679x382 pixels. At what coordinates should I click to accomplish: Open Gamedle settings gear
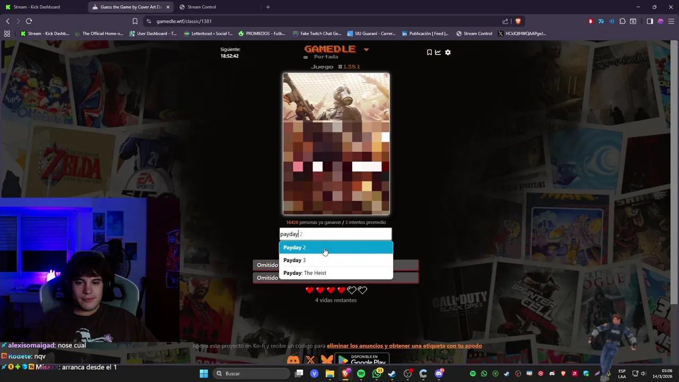pyautogui.click(x=448, y=53)
